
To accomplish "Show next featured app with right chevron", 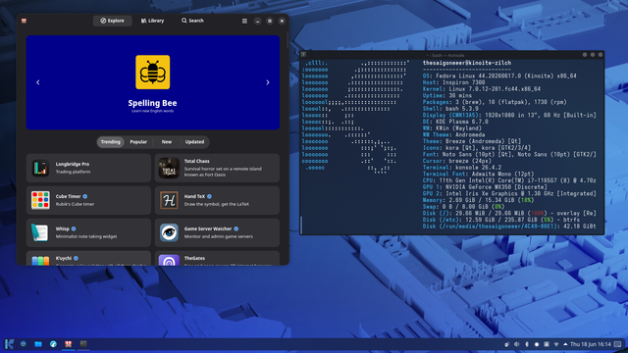I will click(268, 82).
